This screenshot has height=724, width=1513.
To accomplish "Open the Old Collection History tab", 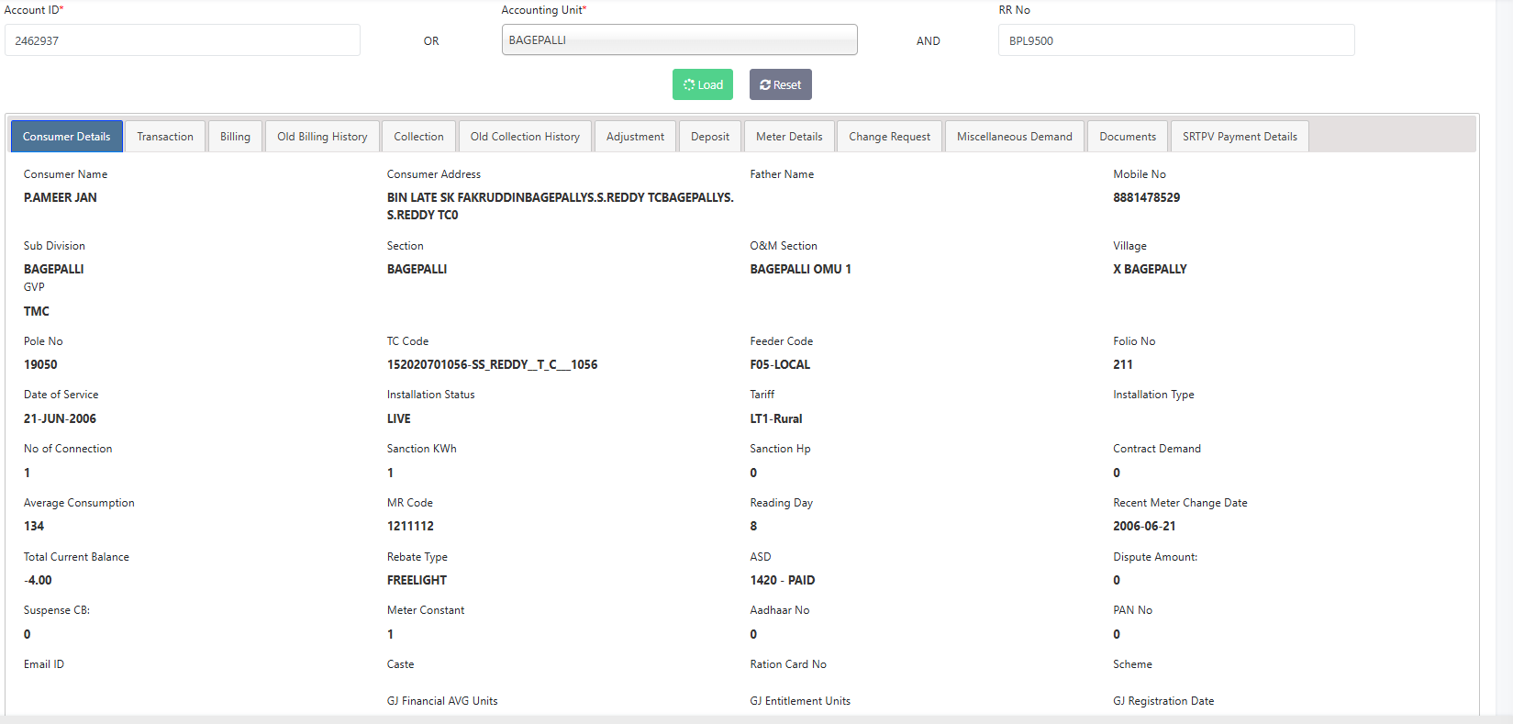I will tap(525, 137).
